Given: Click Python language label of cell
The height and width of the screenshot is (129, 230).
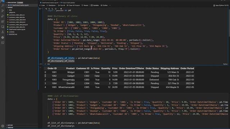Looking at the screenshot, I should (225, 64).
